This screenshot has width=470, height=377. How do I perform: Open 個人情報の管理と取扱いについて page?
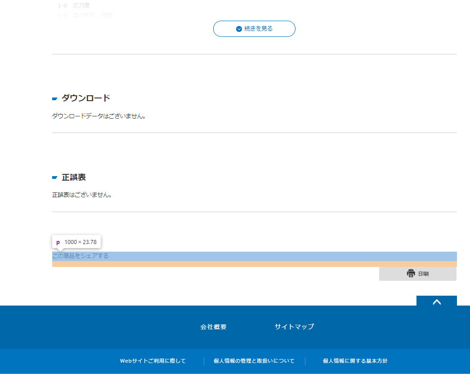click(x=253, y=361)
